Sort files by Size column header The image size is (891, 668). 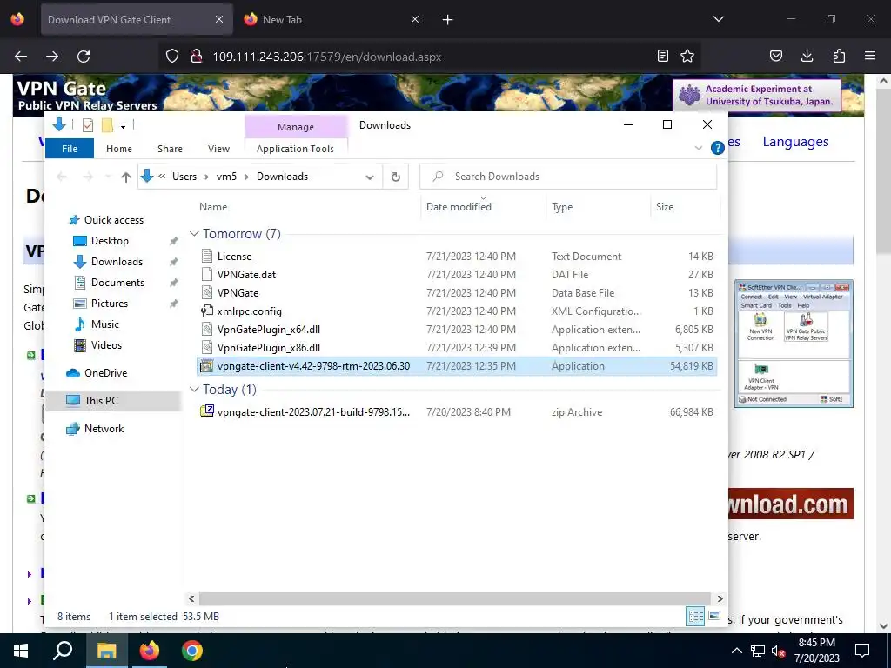664,207
